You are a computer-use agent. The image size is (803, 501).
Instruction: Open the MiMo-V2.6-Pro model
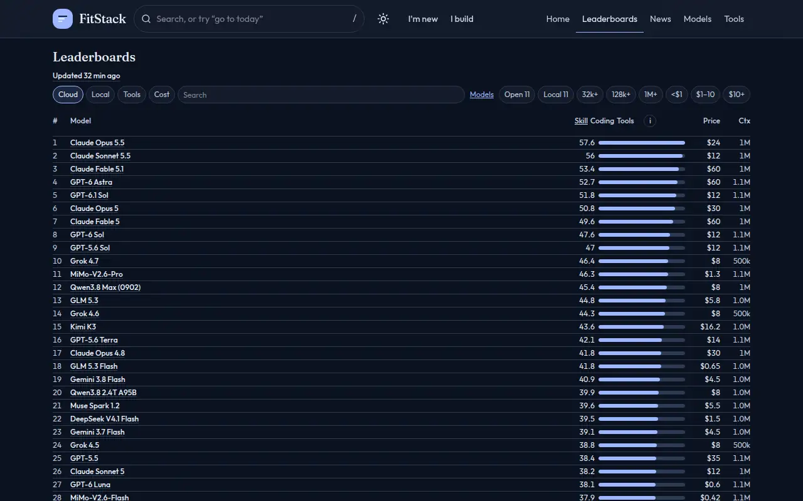[x=97, y=274]
